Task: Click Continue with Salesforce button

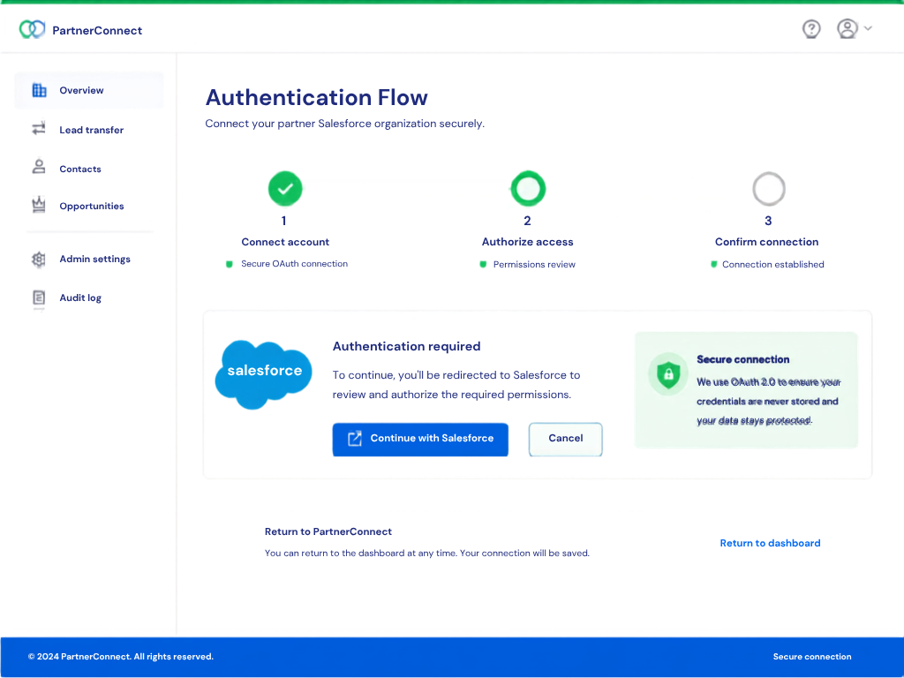Action: pos(420,440)
